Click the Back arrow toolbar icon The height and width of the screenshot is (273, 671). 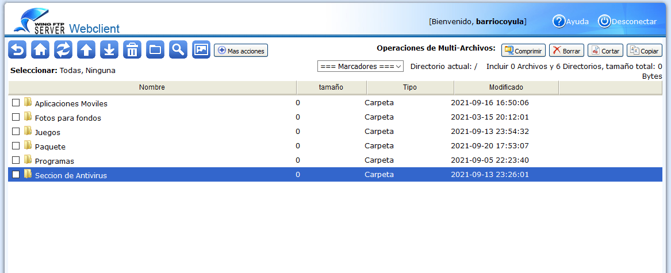point(17,50)
